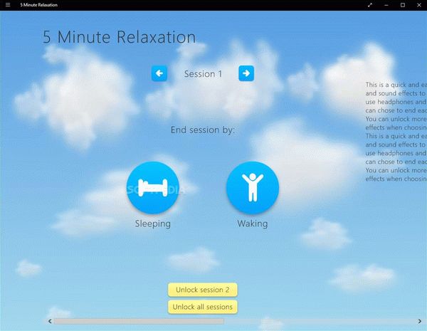This screenshot has height=331, width=427.
Task: Click the 5 Minute Relaxation heading
Action: [120, 37]
